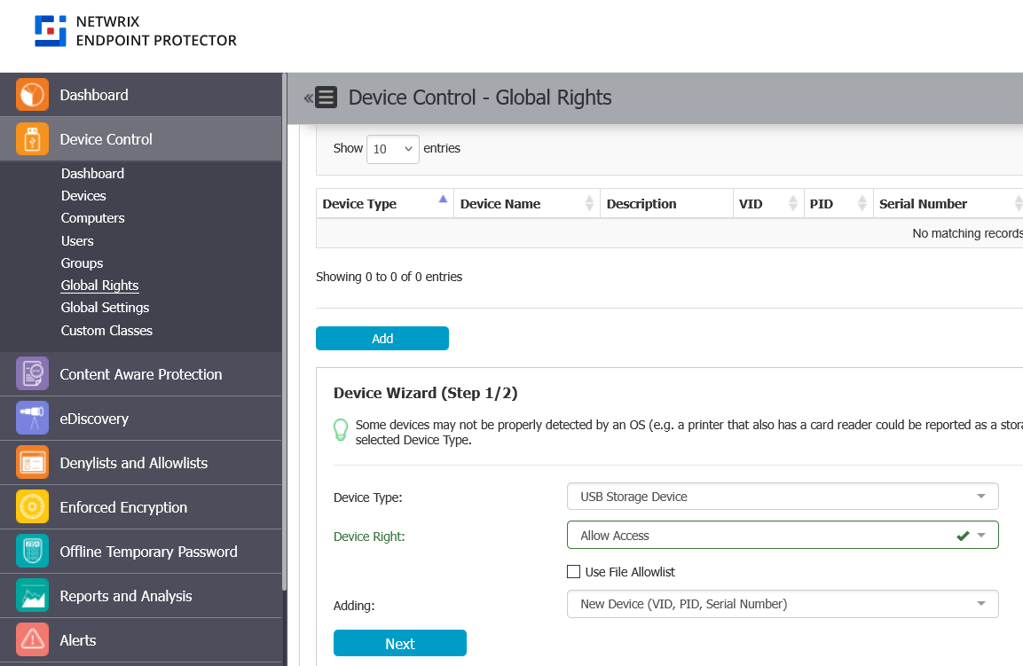1023x666 pixels.
Task: Open Custom Classes submenu item
Action: pos(106,330)
